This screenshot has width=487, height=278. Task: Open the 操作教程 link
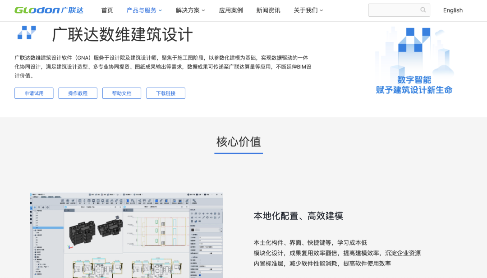click(78, 93)
